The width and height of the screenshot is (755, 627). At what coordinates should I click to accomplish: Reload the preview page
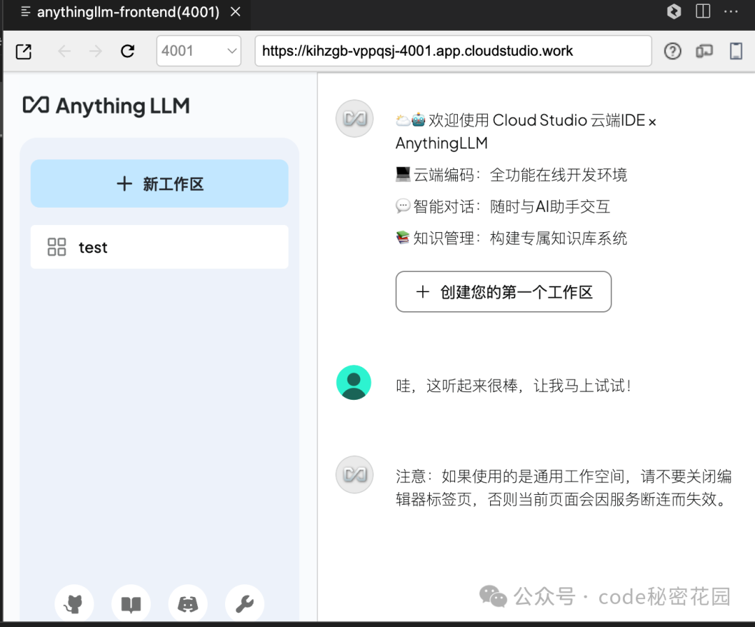click(x=128, y=51)
